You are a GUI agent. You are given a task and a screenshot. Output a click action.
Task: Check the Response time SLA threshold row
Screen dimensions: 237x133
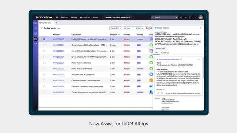pos(44,75)
